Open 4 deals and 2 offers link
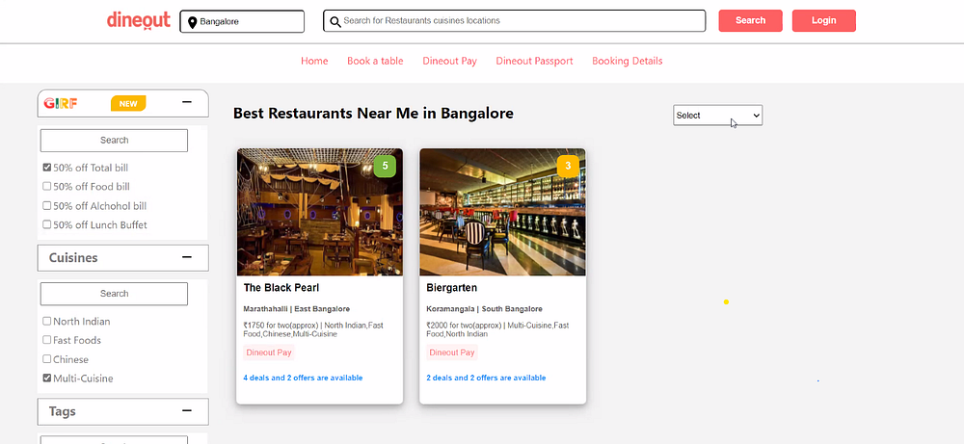 point(303,378)
